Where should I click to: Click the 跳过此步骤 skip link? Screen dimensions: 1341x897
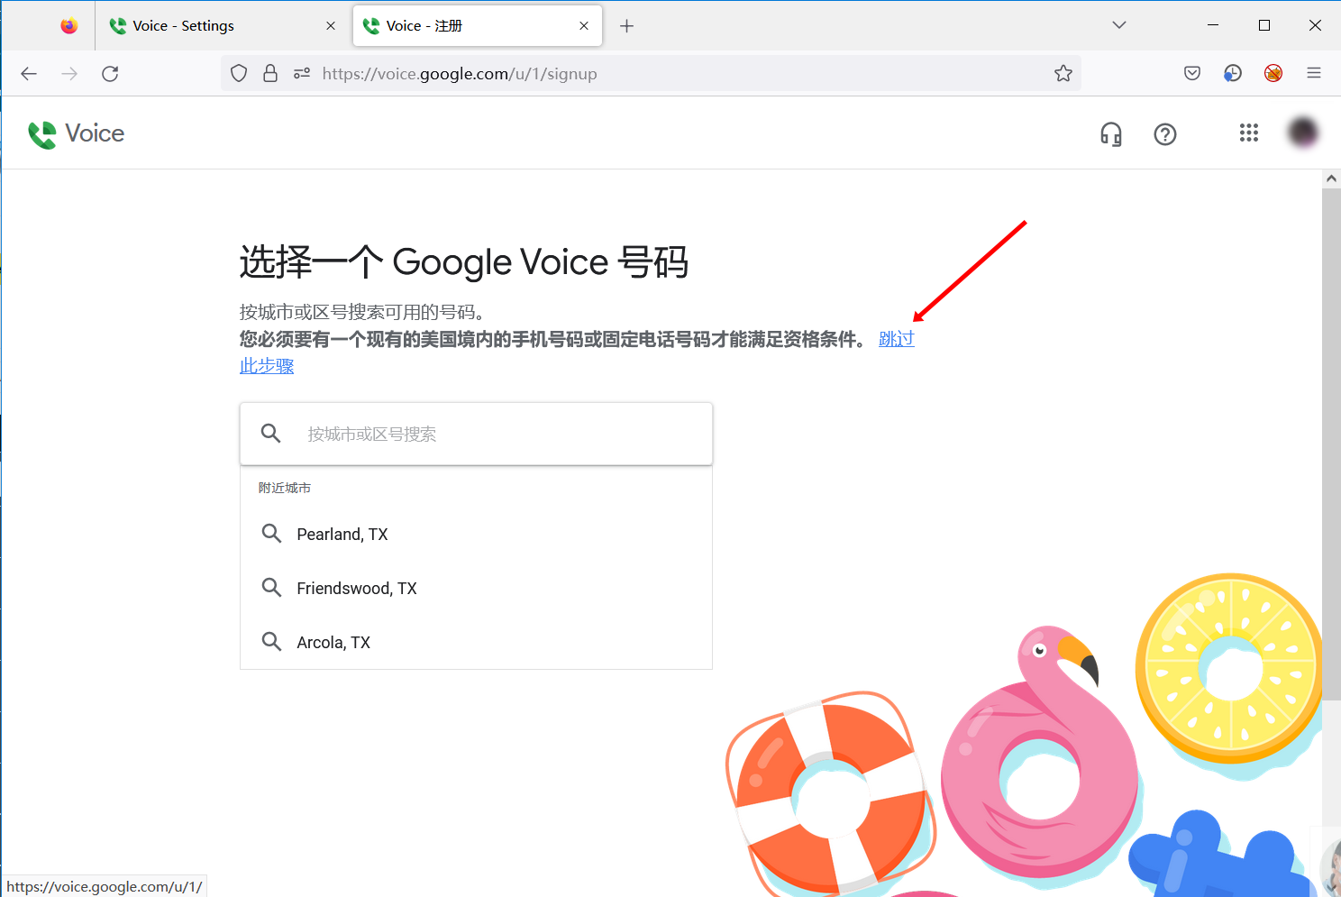[x=897, y=339]
